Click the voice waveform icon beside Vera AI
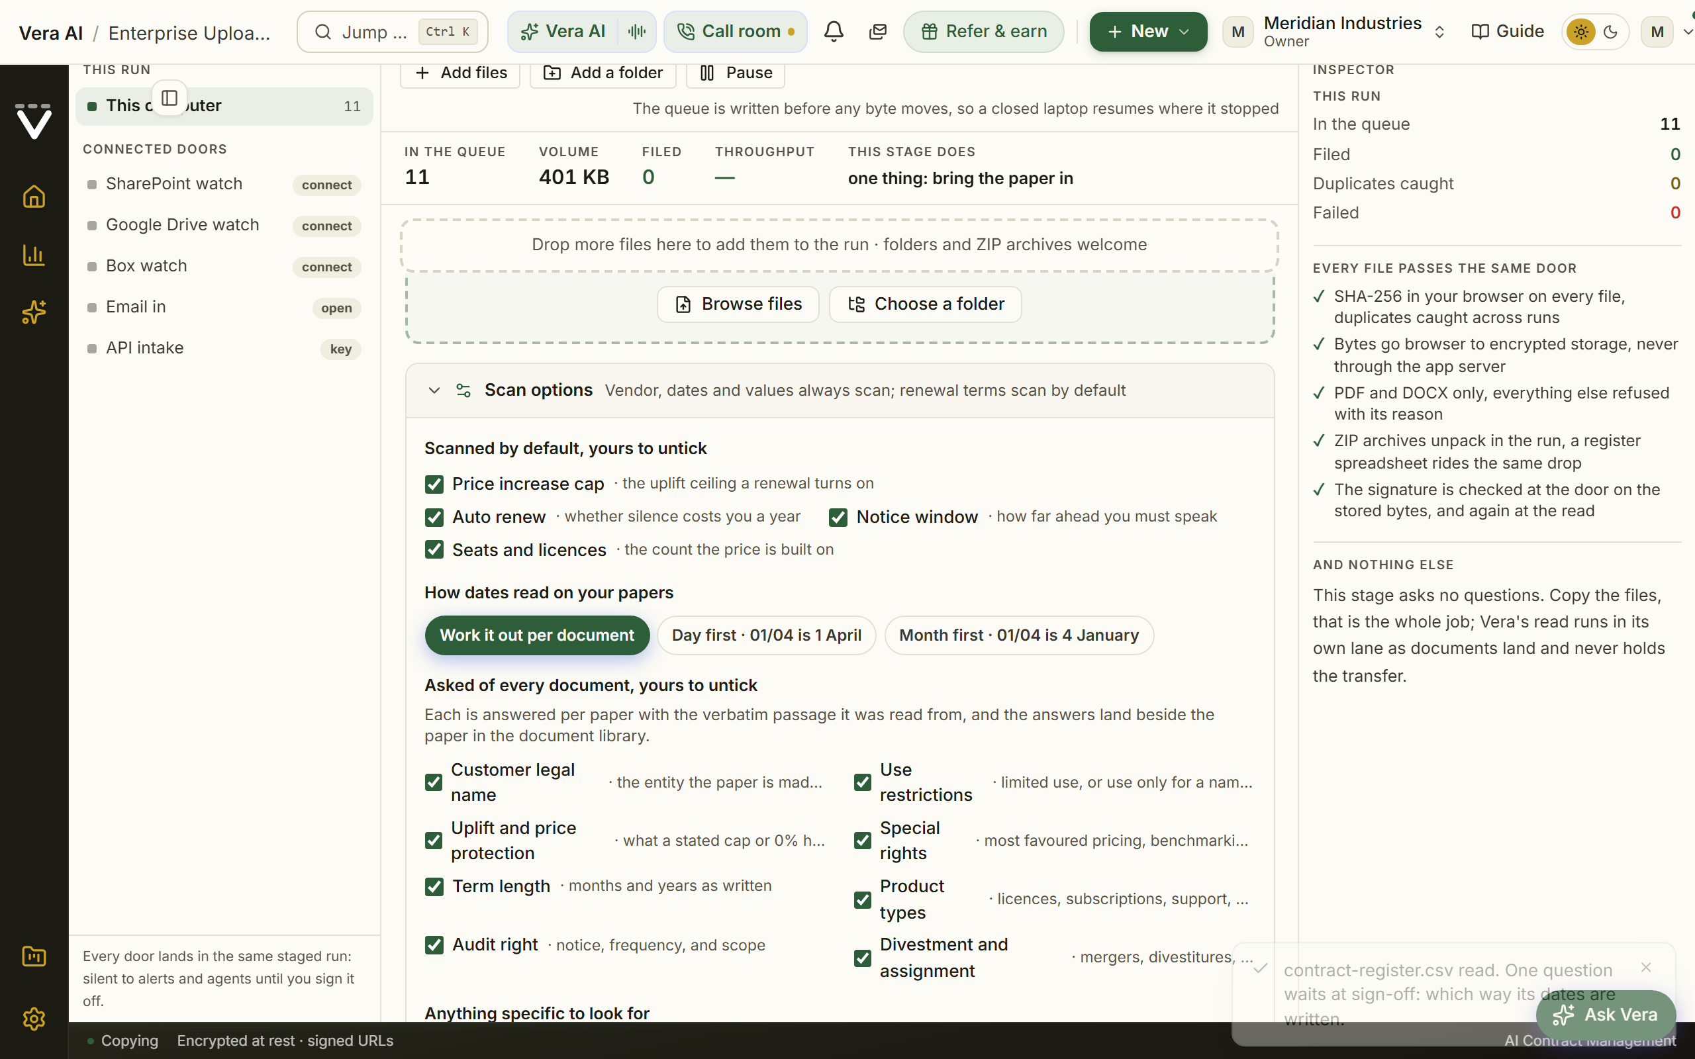This screenshot has height=1059, width=1695. [637, 32]
